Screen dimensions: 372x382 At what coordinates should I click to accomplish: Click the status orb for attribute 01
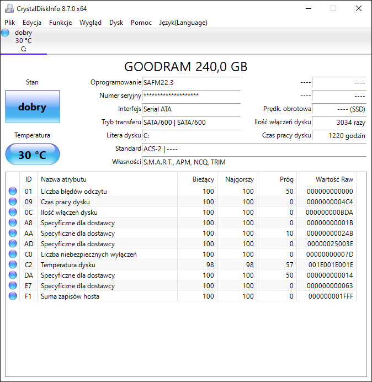(x=13, y=191)
